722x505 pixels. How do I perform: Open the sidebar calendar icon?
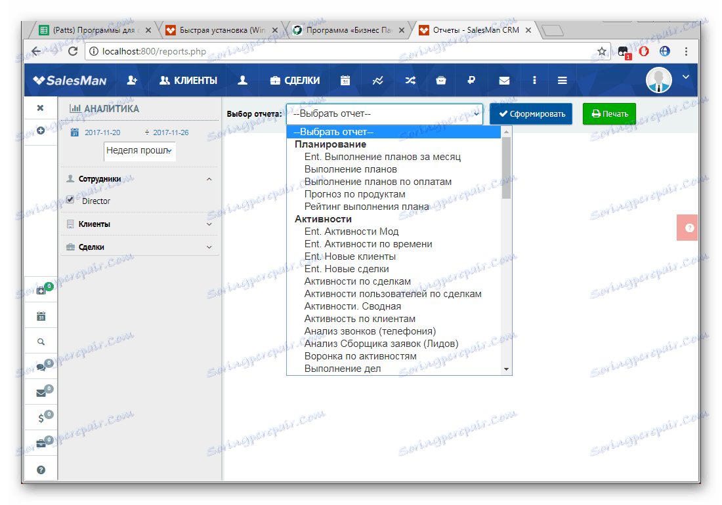click(41, 316)
